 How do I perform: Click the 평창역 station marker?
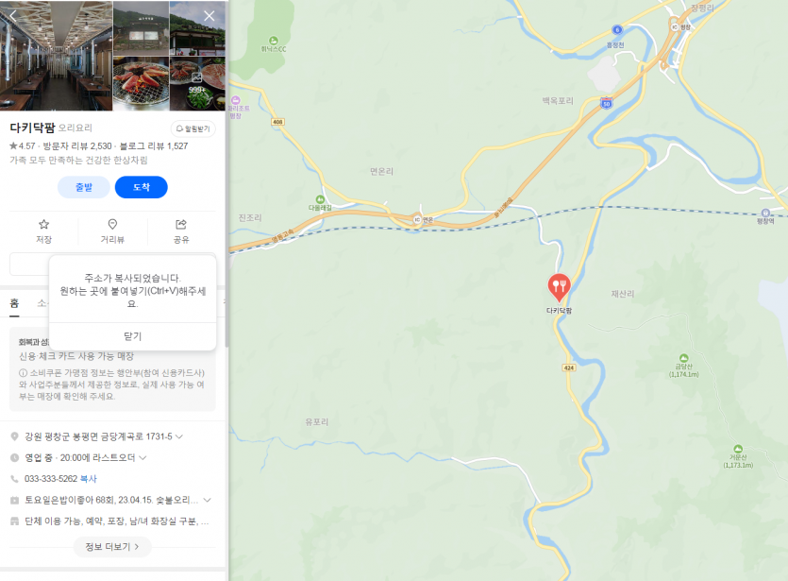coord(765,214)
